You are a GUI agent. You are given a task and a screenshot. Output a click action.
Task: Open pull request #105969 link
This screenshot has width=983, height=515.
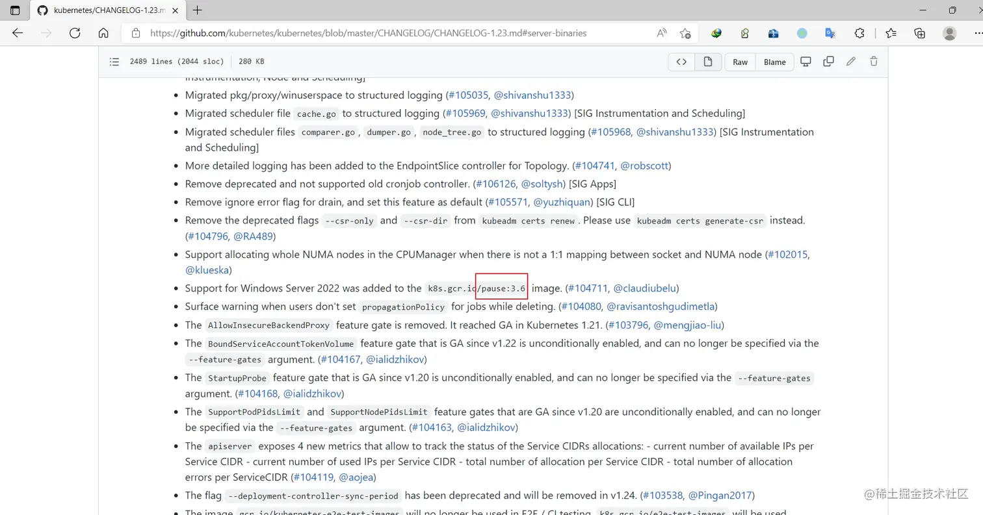(465, 113)
